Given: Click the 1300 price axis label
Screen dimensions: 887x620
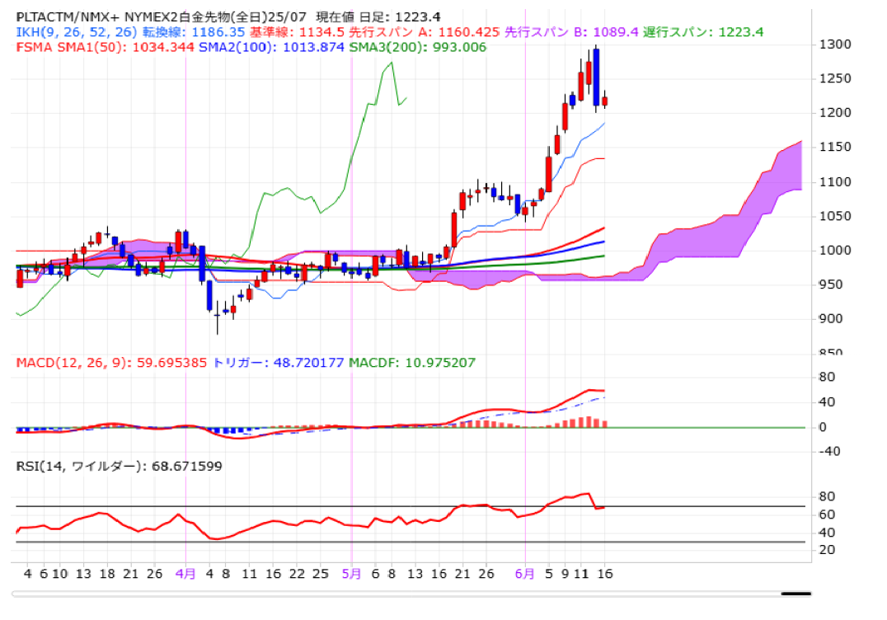Looking at the screenshot, I should pyautogui.click(x=835, y=45).
